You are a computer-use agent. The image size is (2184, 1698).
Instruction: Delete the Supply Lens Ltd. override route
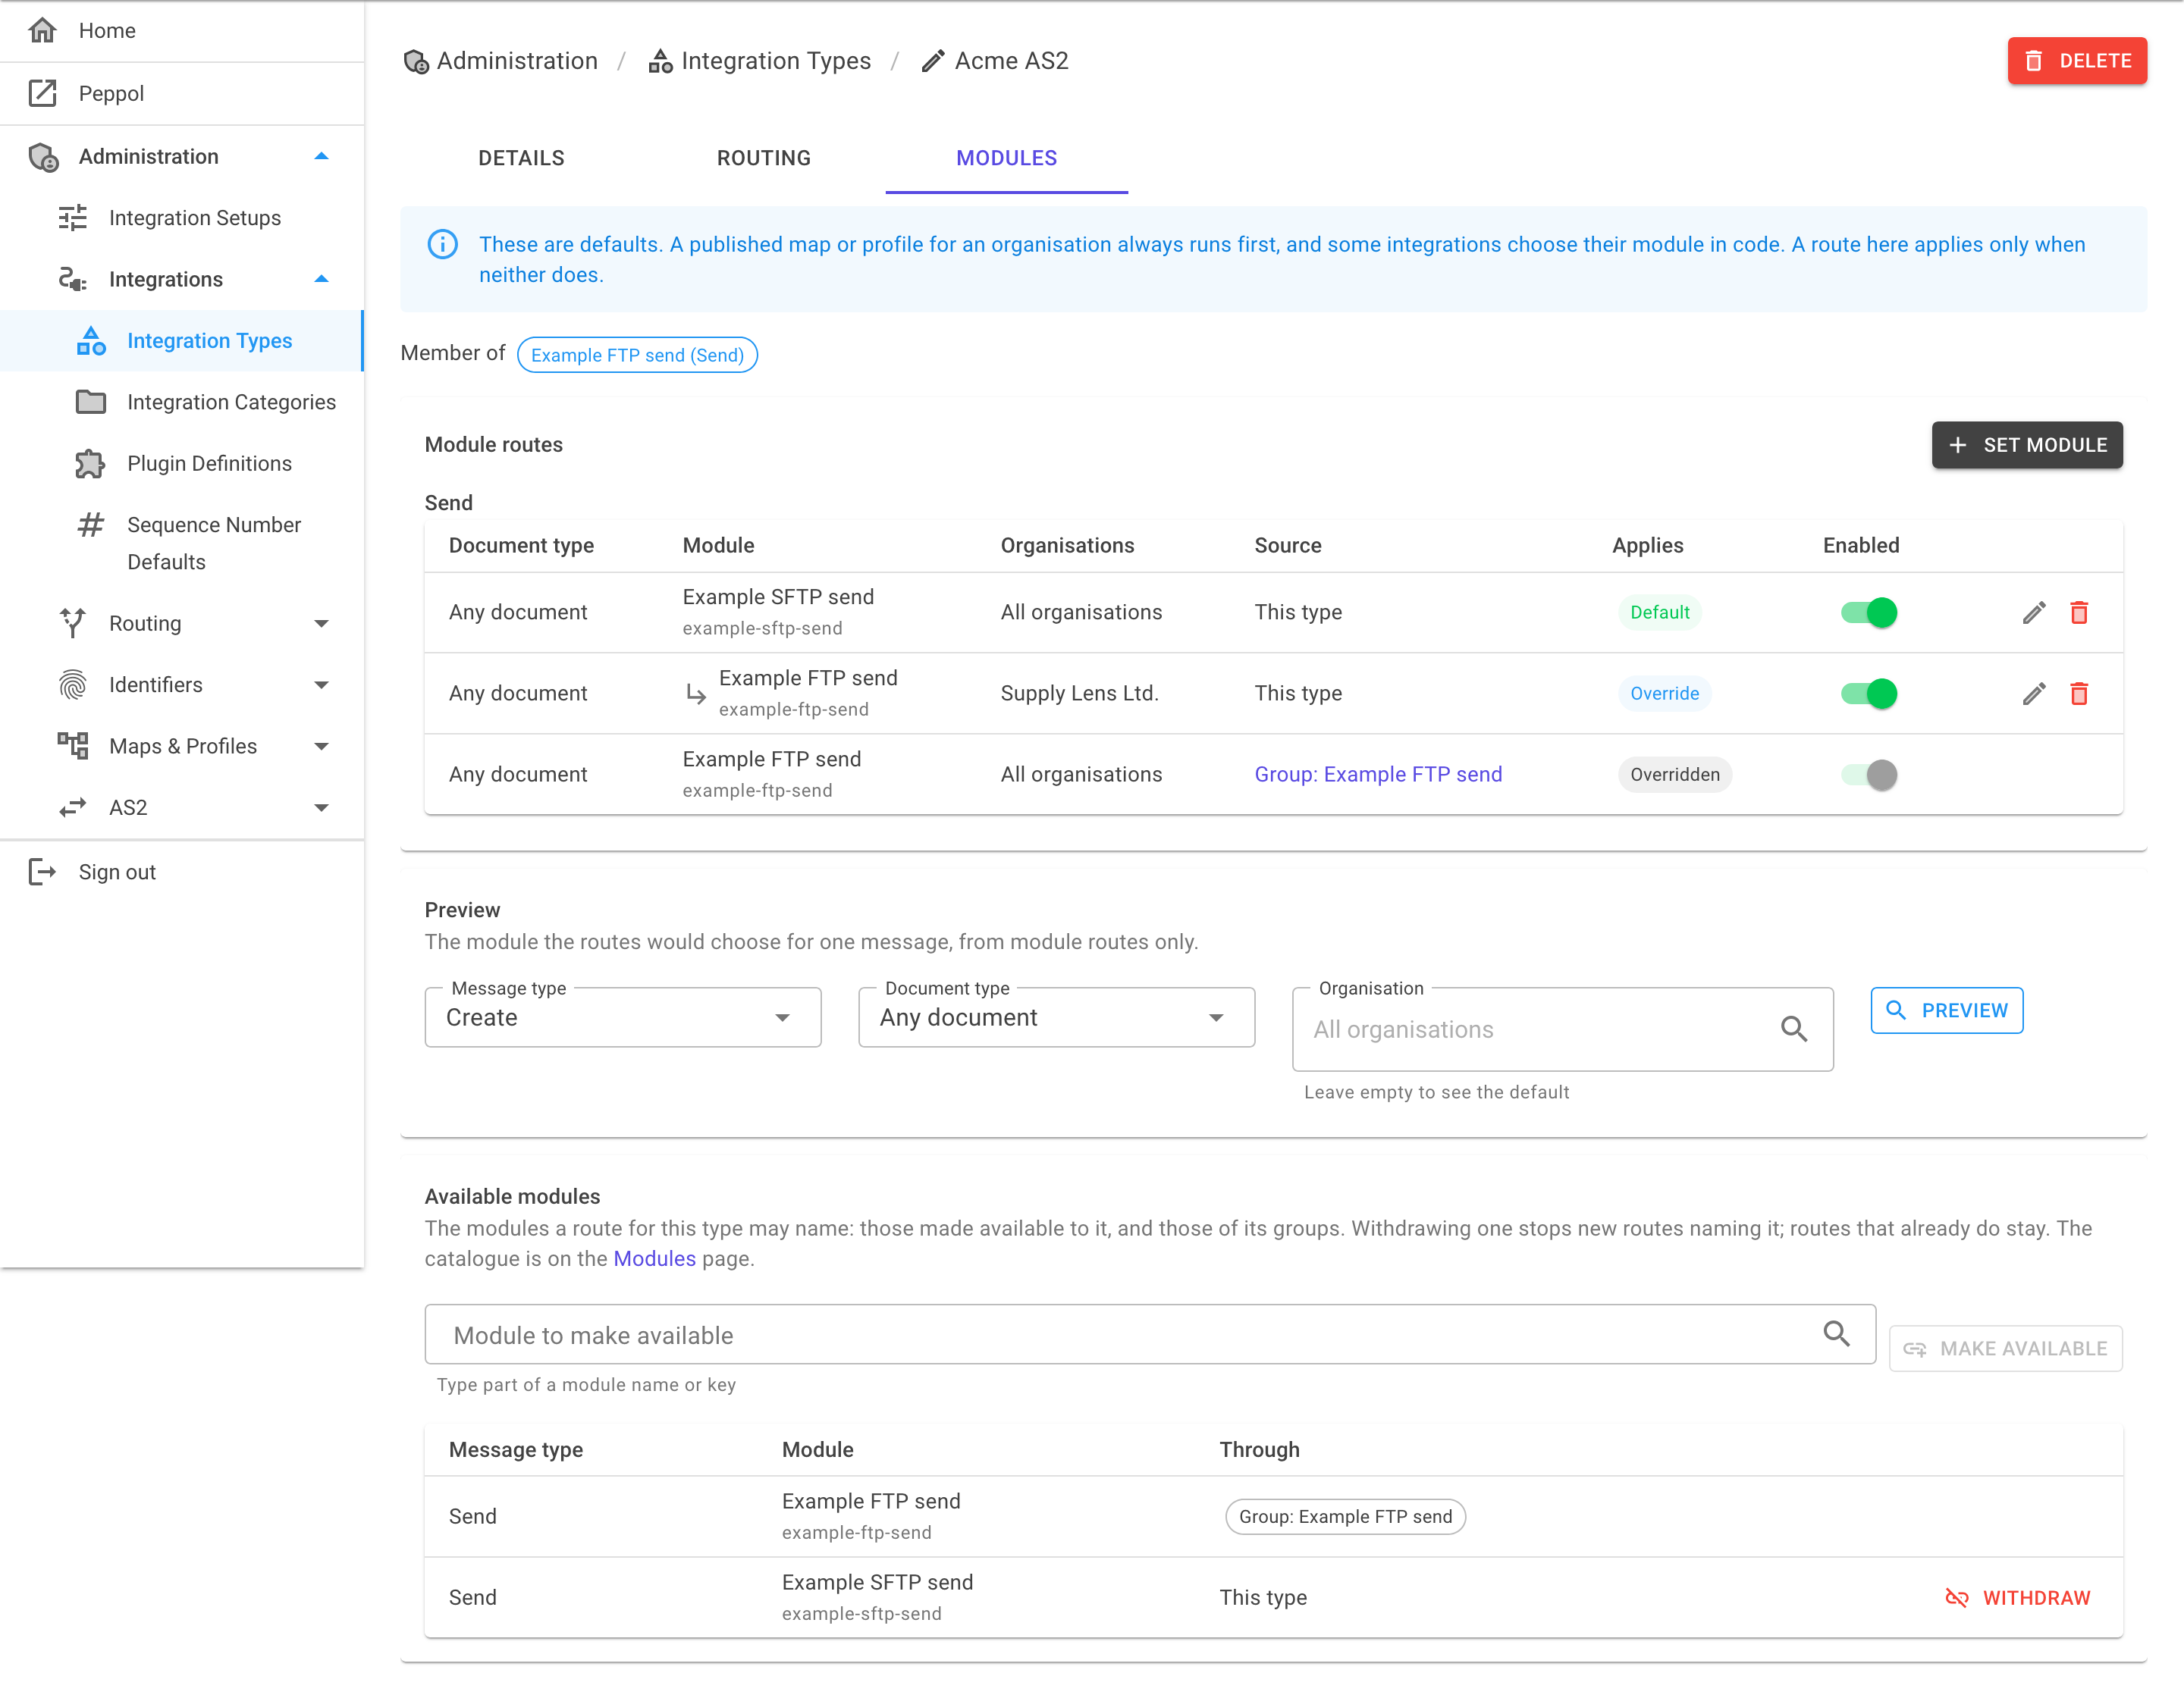tap(2079, 694)
